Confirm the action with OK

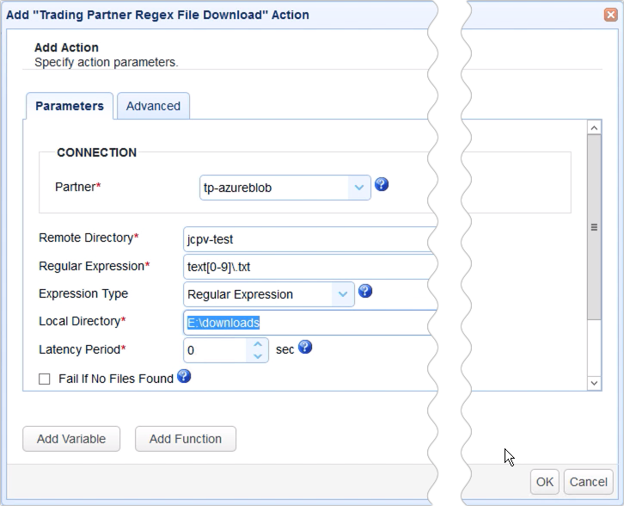click(545, 482)
